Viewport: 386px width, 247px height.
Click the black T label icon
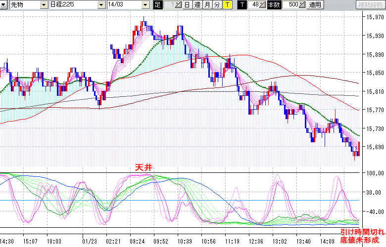click(242, 5)
